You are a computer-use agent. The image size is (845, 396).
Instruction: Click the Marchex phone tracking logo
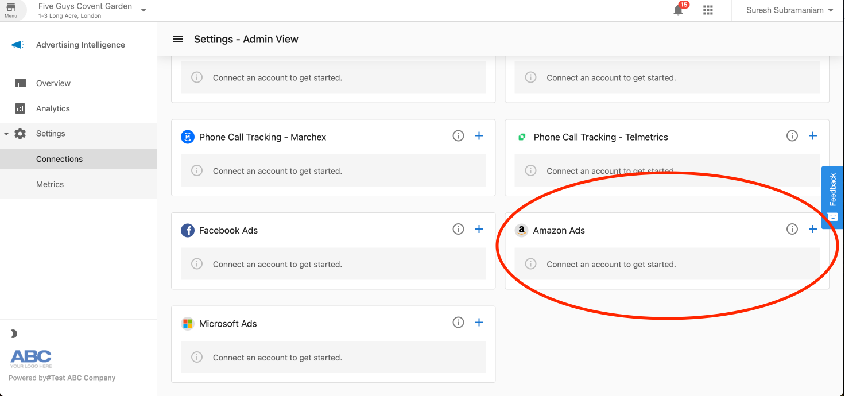[x=188, y=137]
